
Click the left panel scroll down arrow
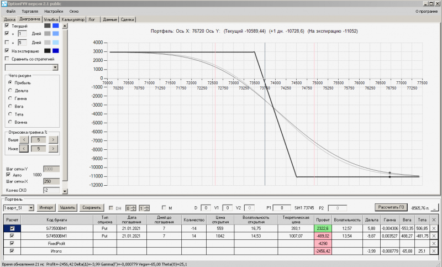point(65,191)
